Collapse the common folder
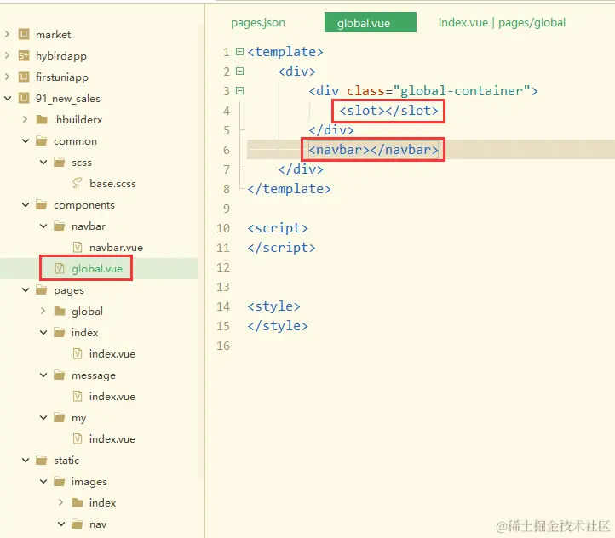615x538 pixels. [x=26, y=141]
